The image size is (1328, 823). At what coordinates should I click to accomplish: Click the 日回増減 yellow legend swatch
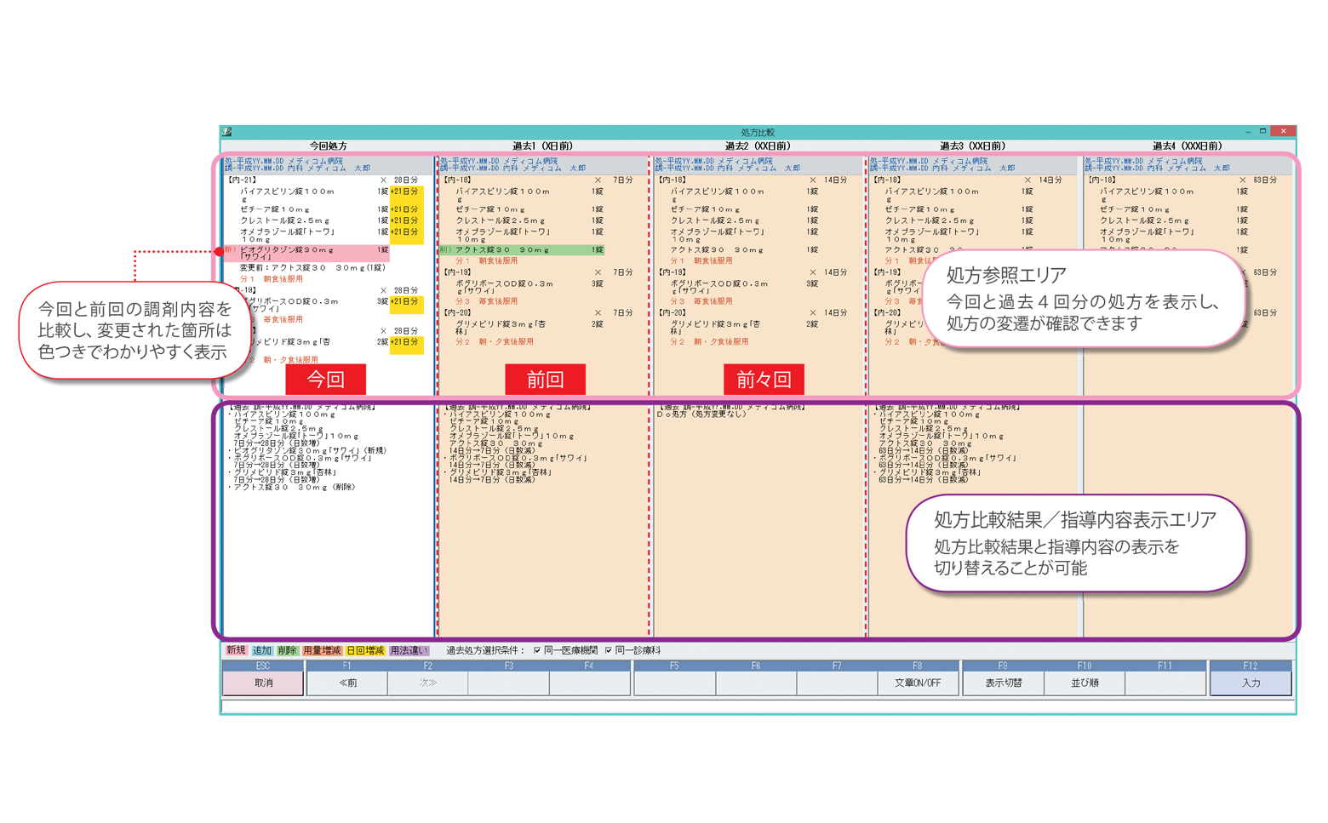pyautogui.click(x=365, y=651)
